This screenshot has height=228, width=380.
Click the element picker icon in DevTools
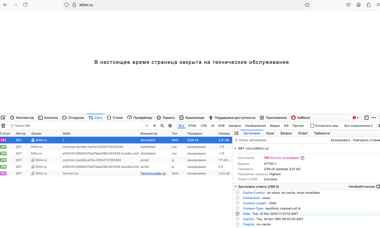pyautogui.click(x=3, y=118)
